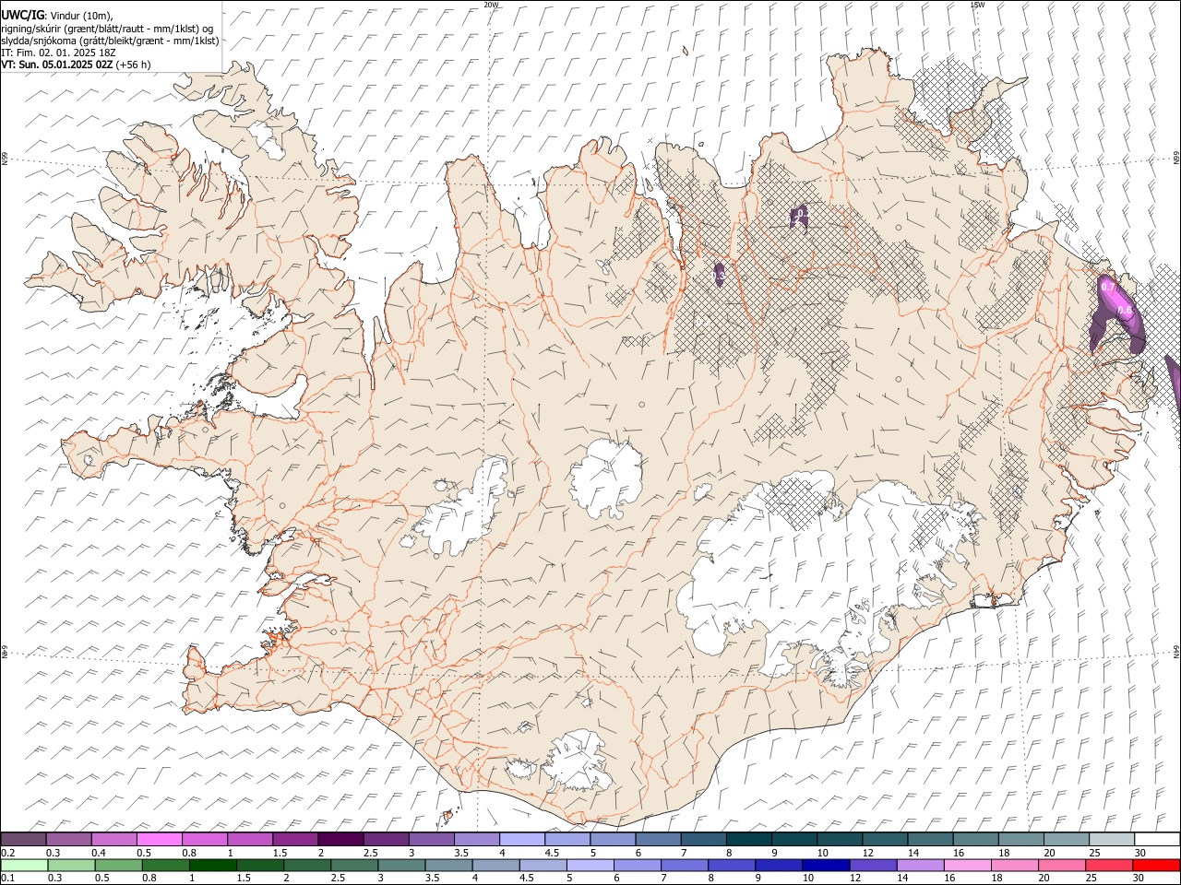Click the '0.3' precipitation value on the map
The height and width of the screenshot is (885, 1181).
pos(719,276)
